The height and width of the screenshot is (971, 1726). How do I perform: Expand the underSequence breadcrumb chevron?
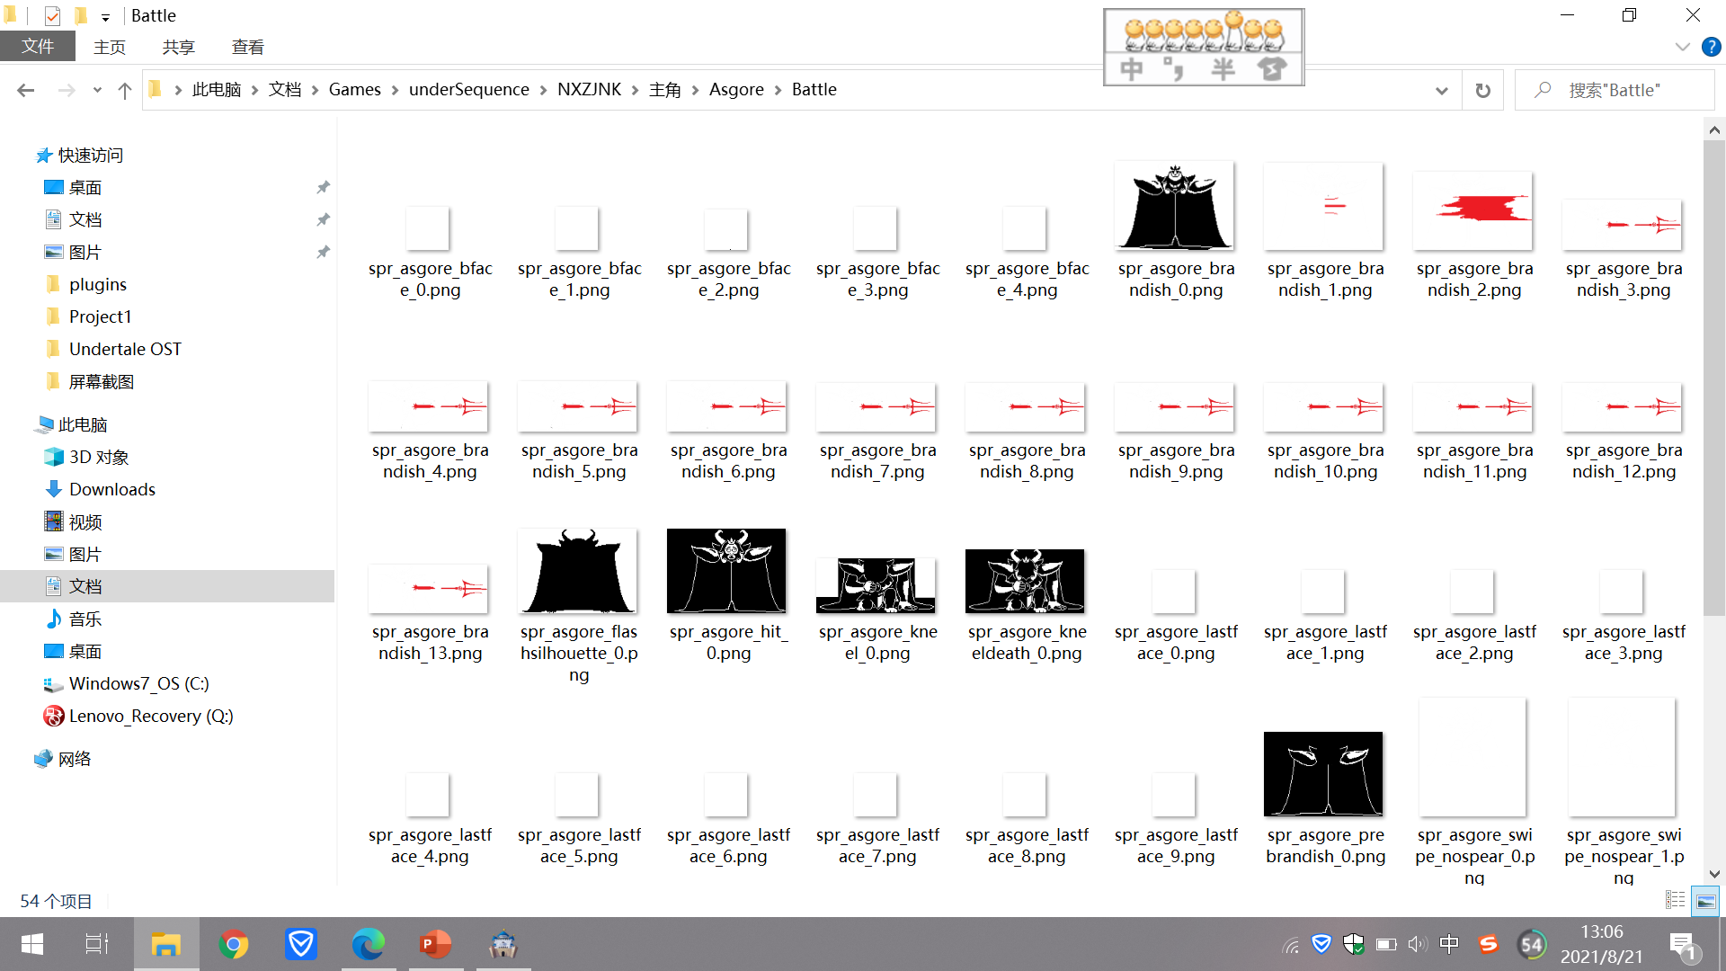coord(543,90)
